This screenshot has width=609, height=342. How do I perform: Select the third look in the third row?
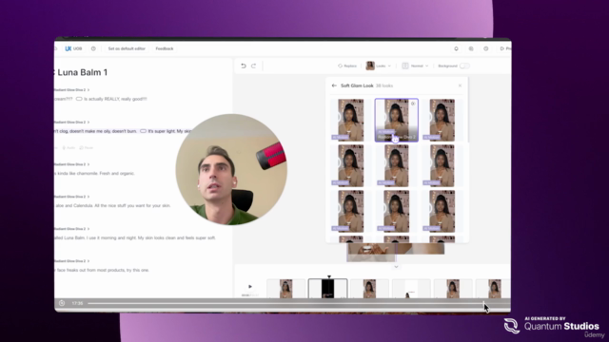[x=442, y=211]
